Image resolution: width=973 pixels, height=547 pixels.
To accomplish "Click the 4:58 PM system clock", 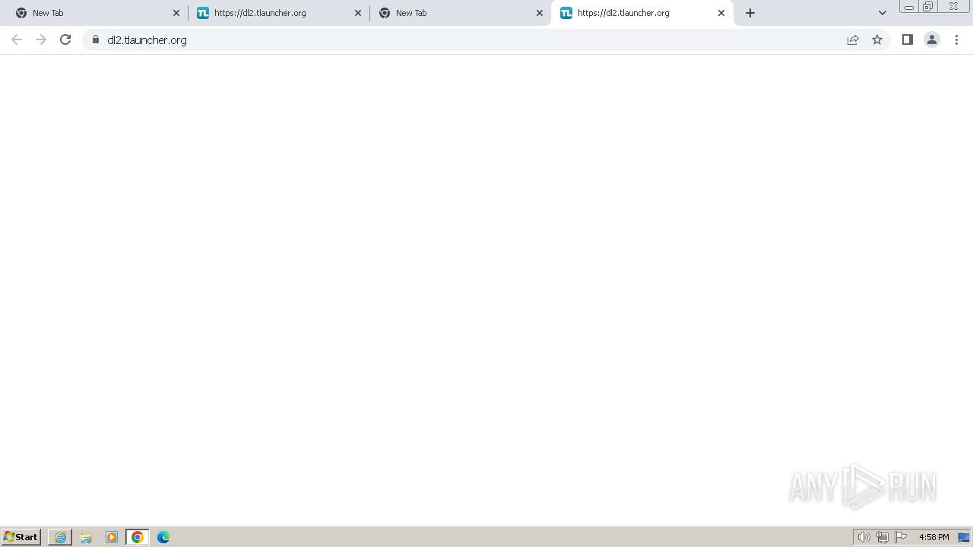I will [933, 537].
